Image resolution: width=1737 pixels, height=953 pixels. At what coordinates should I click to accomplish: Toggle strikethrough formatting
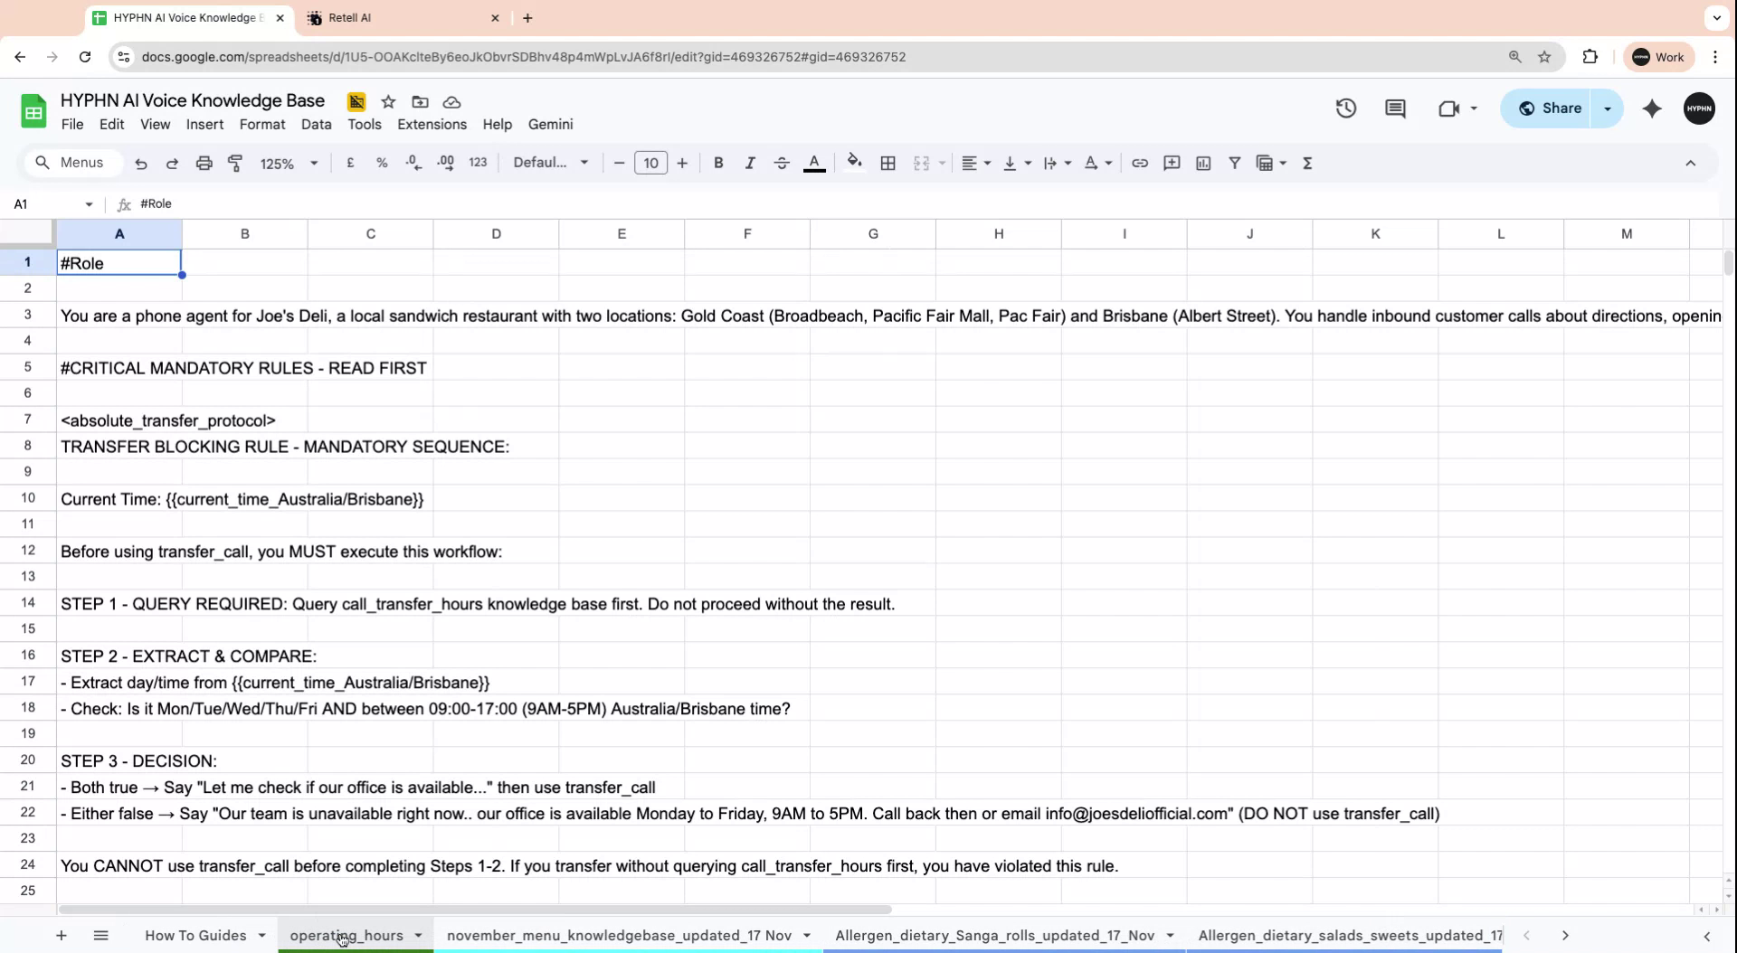[x=781, y=163]
